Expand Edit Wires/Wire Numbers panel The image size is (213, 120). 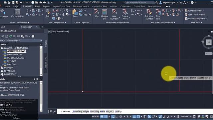163,23
